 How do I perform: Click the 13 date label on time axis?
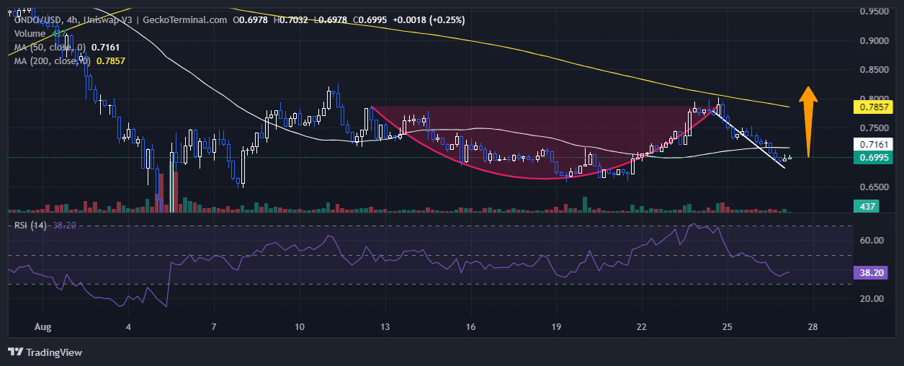385,326
